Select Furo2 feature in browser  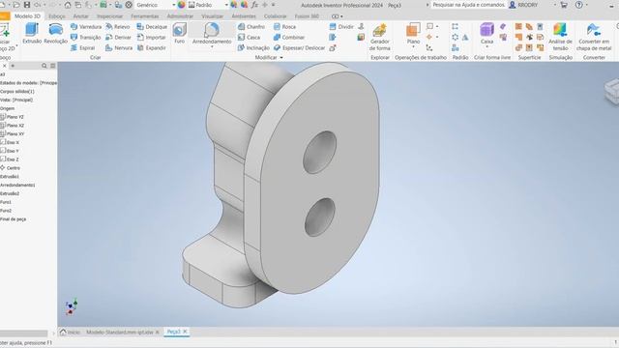(6, 211)
